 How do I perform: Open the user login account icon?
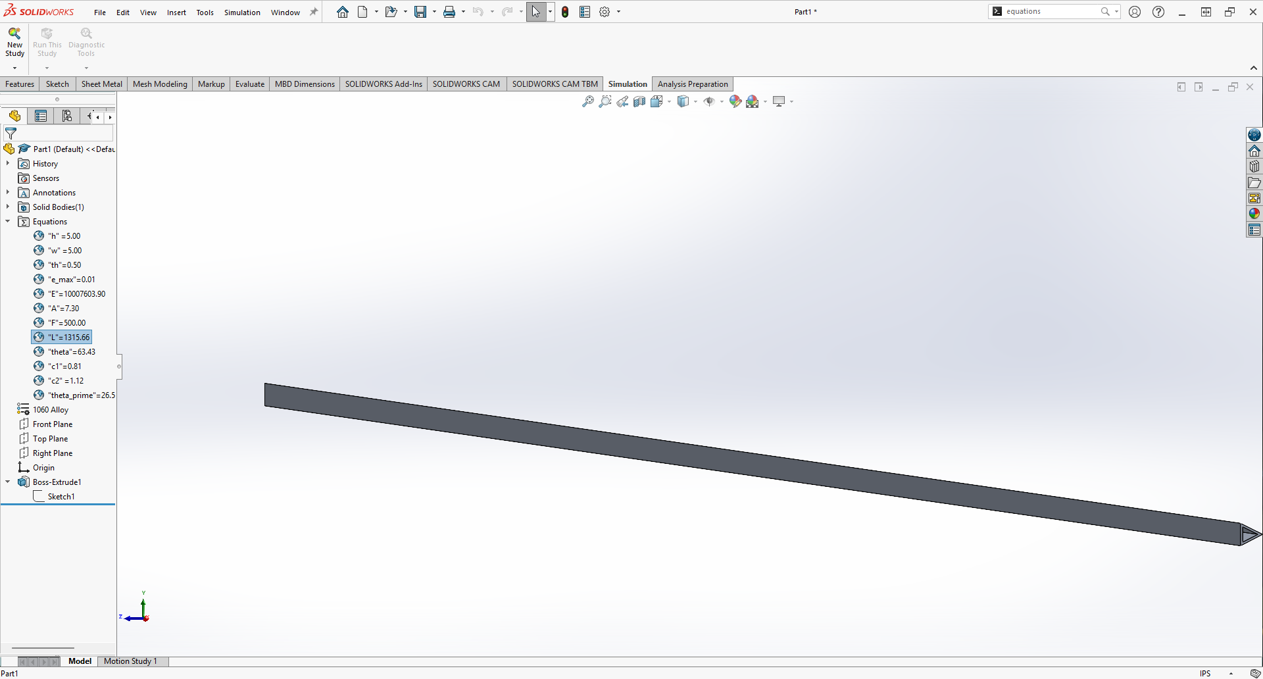tap(1135, 12)
